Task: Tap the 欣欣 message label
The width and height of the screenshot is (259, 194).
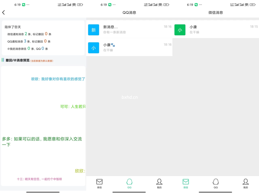Action: tap(80, 171)
